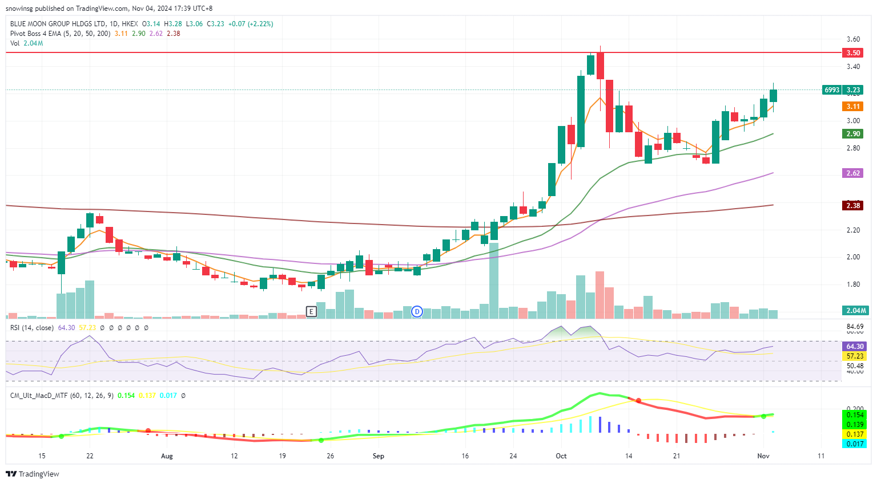The image size is (877, 484).
Task: Click the dark red 2.38 EMA price tag
Action: point(853,205)
